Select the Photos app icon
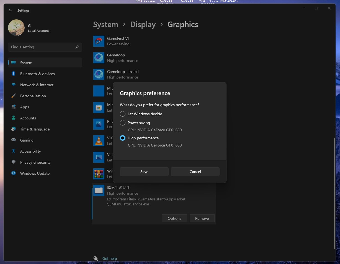Image resolution: width=340 pixels, height=264 pixels. point(99,124)
